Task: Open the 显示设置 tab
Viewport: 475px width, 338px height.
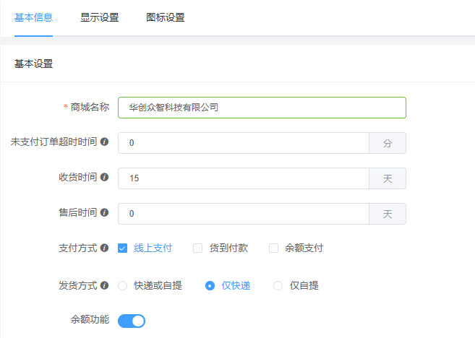Action: (x=99, y=17)
